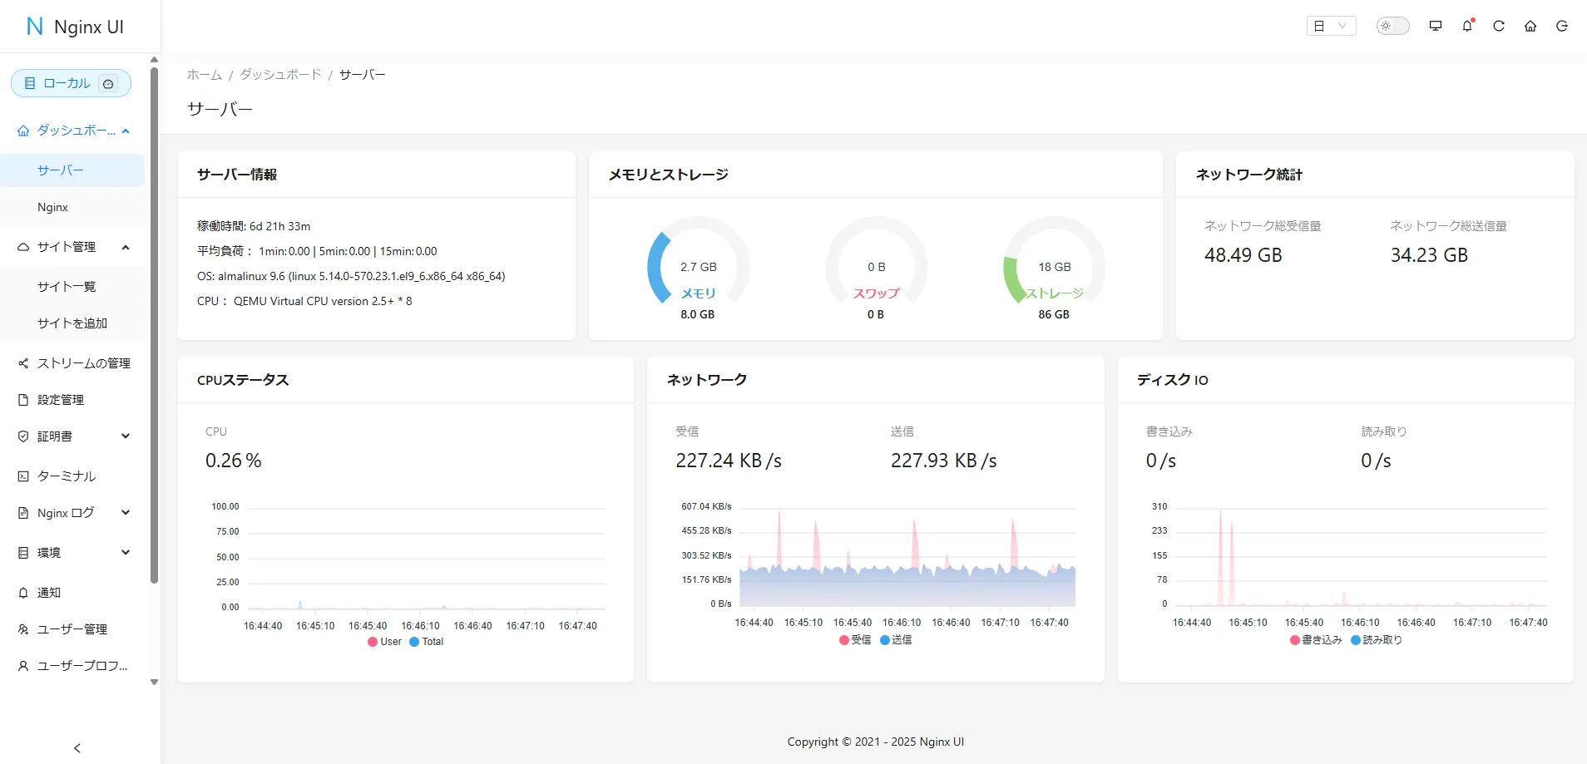Click the sidebar vertical scrollbar
The height and width of the screenshot is (764, 1587).
coord(154,324)
